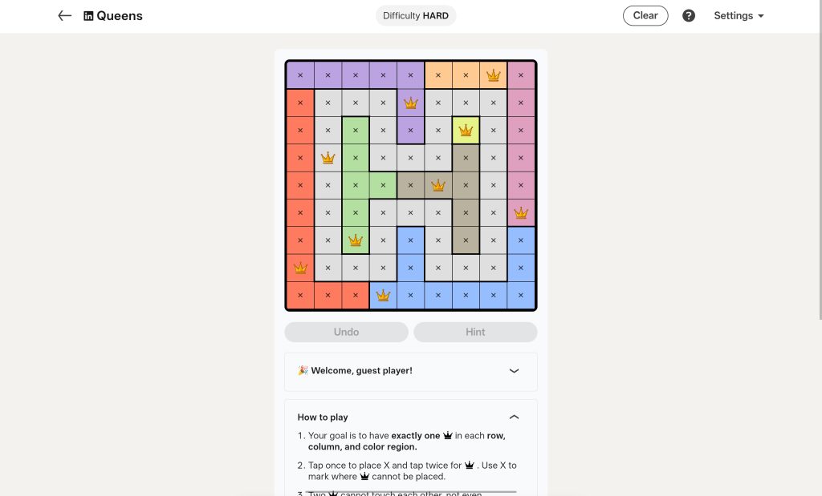Click the crown in the top orange region

coord(493,75)
